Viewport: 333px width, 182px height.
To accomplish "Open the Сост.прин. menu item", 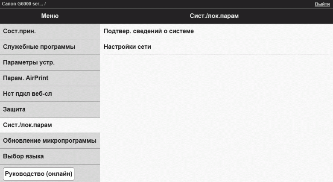I will 50,31.
